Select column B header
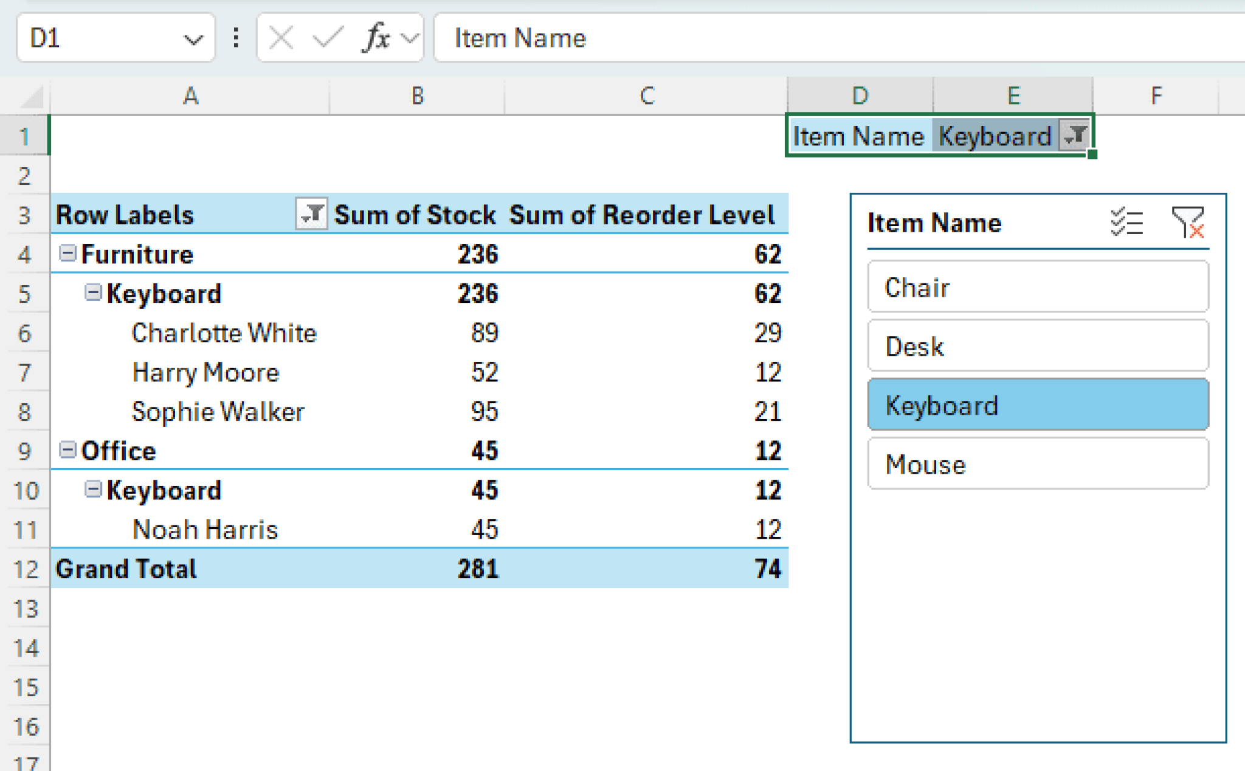Image resolution: width=1245 pixels, height=771 pixels. pos(417,96)
